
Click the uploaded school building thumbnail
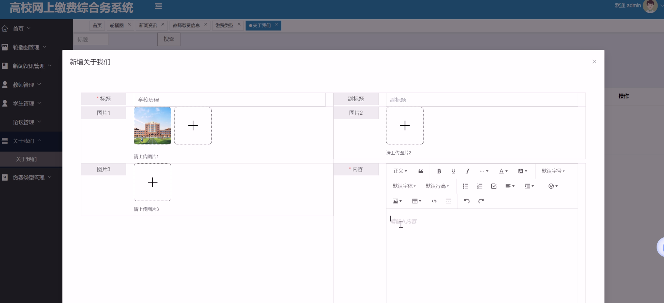coord(152,125)
